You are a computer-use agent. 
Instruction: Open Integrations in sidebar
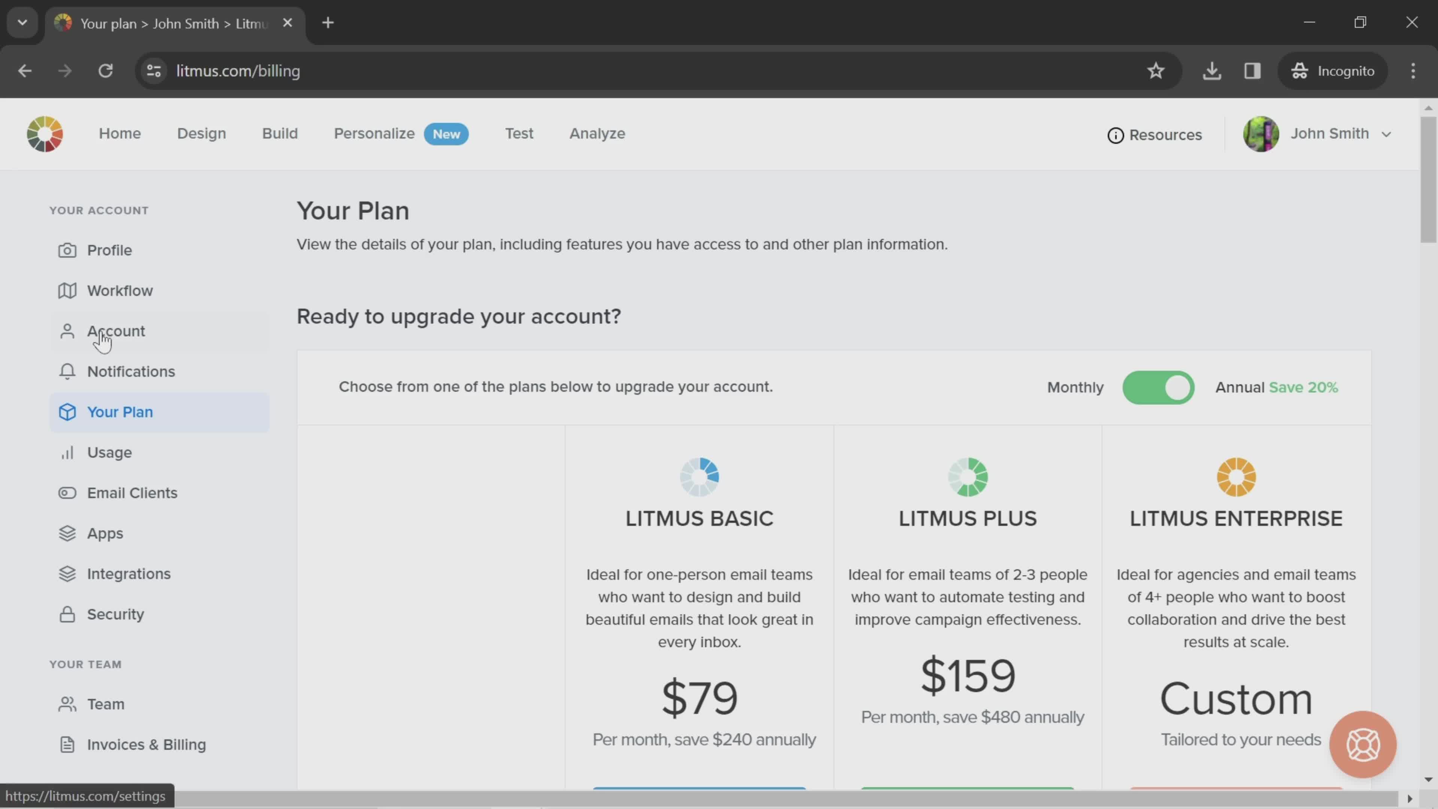159,574
